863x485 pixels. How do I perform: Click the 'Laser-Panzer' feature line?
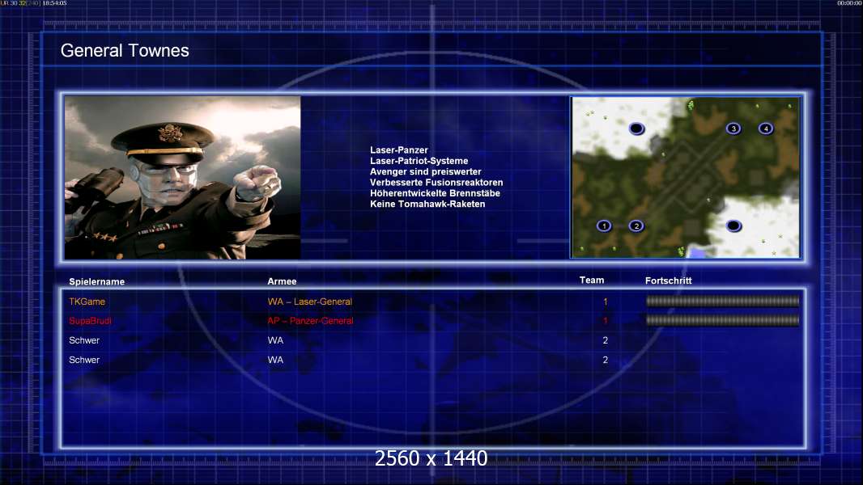(x=398, y=150)
